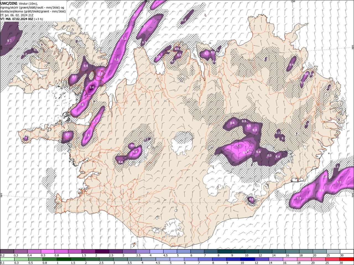This screenshot has width=354, height=265.
Task: Click the grey-purple 0.2–0.3 swatch in upper legend
Action: (7, 251)
